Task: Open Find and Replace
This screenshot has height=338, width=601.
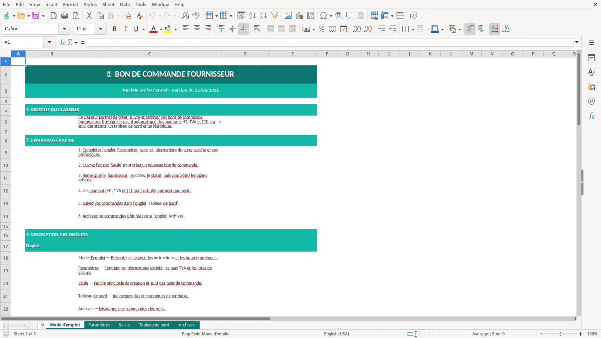Action: (x=185, y=16)
